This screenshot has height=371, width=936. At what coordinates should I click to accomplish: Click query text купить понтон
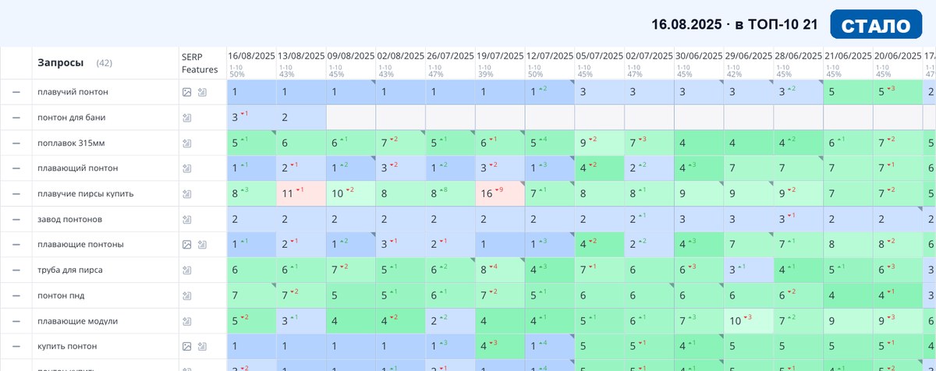click(x=67, y=346)
